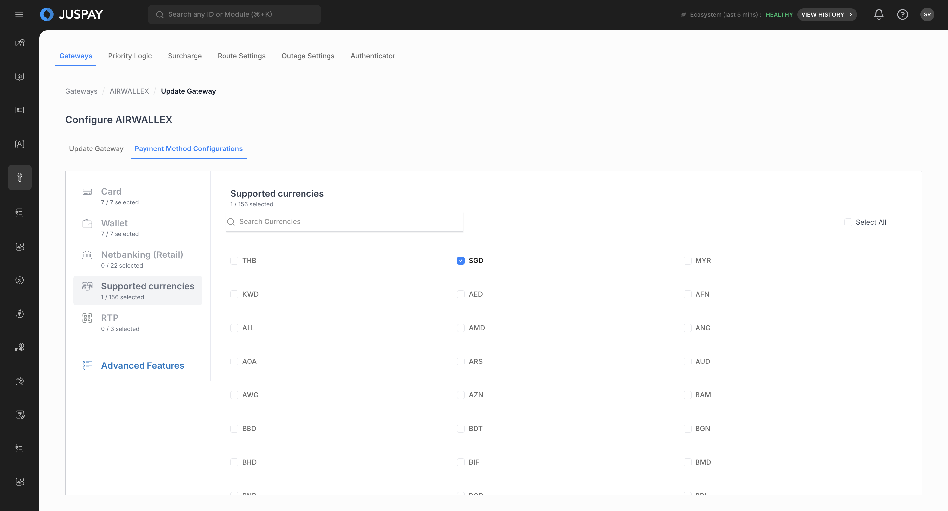Image resolution: width=948 pixels, height=511 pixels.
Task: Expand the Wallet payment method section
Action: pos(115,223)
